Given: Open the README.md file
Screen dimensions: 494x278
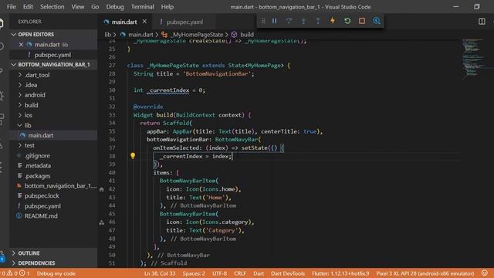Looking at the screenshot, I should pos(53,216).
